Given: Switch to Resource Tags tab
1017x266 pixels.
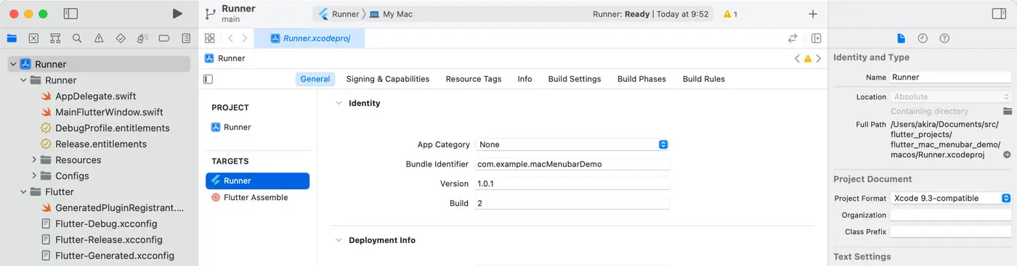Looking at the screenshot, I should [474, 79].
